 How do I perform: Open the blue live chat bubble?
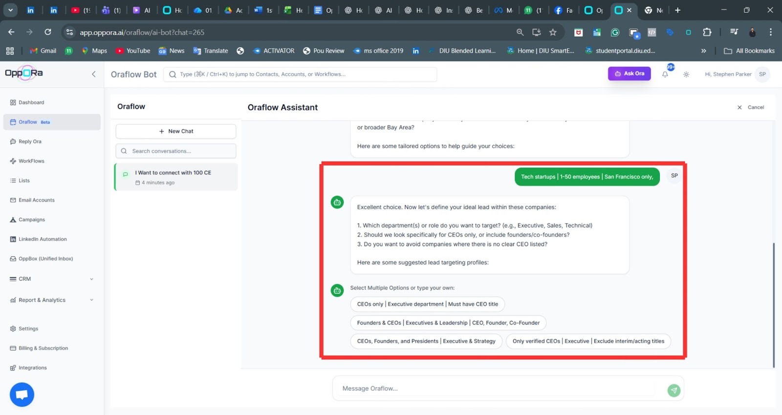(x=22, y=394)
